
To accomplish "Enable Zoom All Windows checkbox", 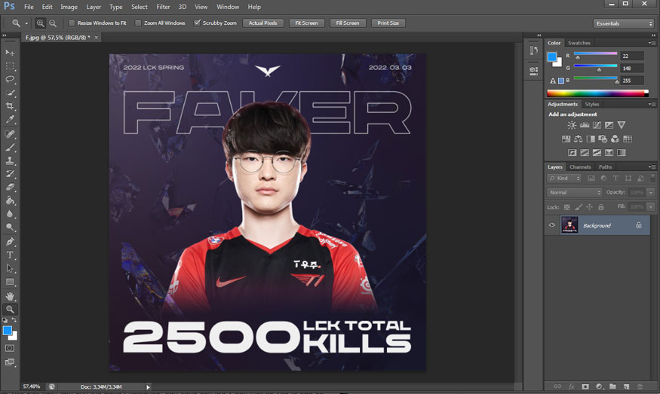I will pos(138,23).
